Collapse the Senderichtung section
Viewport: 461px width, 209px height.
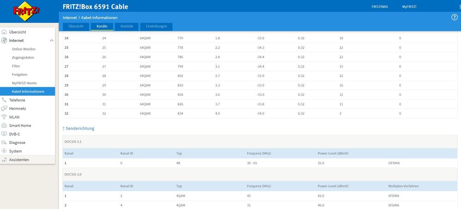tap(78, 128)
